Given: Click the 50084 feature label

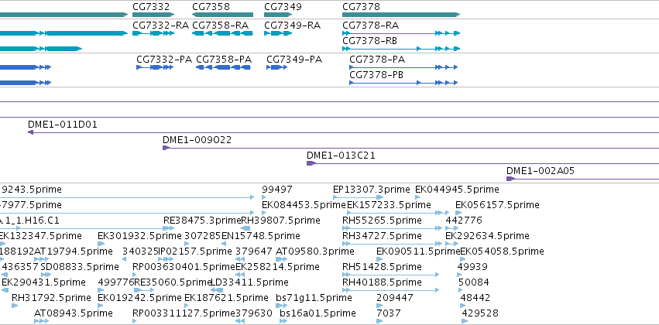Looking at the screenshot, I should pyautogui.click(x=474, y=282).
